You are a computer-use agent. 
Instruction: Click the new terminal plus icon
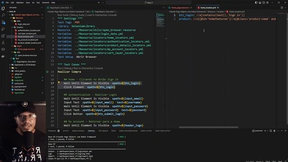[x=265, y=131]
